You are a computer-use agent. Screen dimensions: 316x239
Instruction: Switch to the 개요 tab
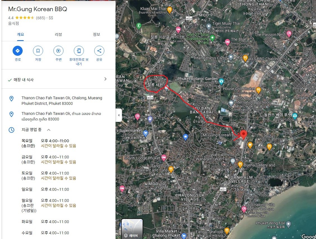(x=20, y=35)
